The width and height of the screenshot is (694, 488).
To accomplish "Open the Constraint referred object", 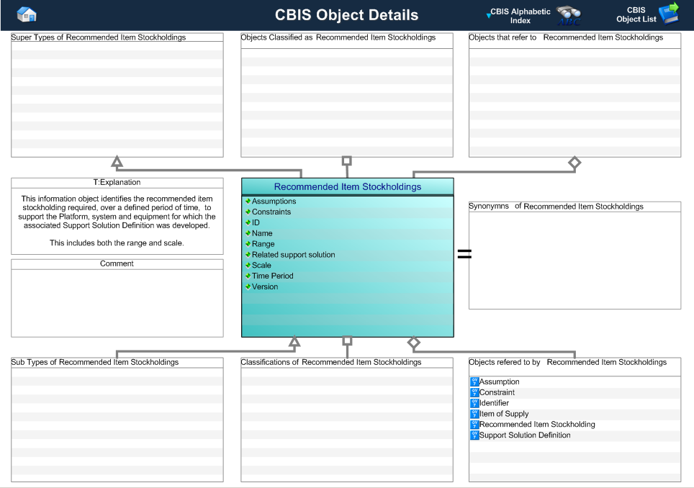I will 497,392.
